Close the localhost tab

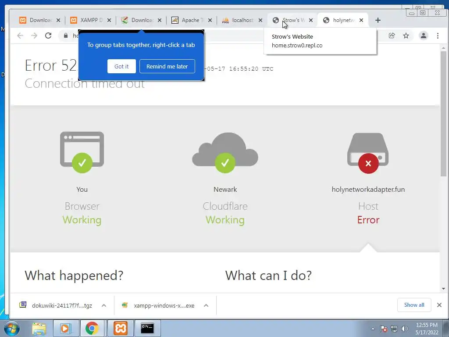coord(260,20)
